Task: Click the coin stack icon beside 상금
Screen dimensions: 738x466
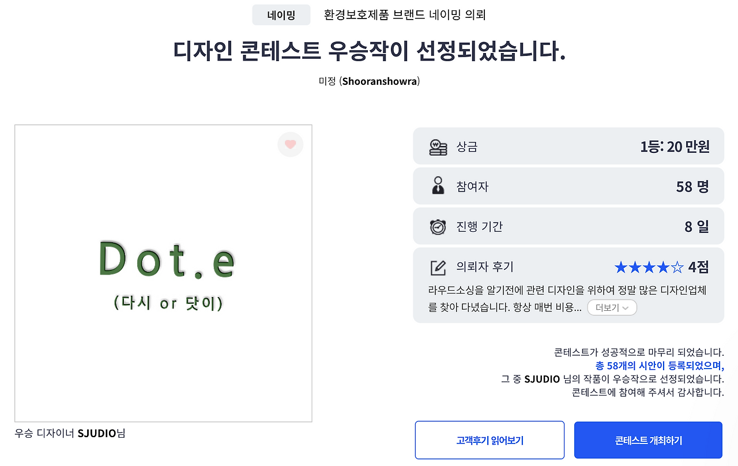Action: point(439,146)
